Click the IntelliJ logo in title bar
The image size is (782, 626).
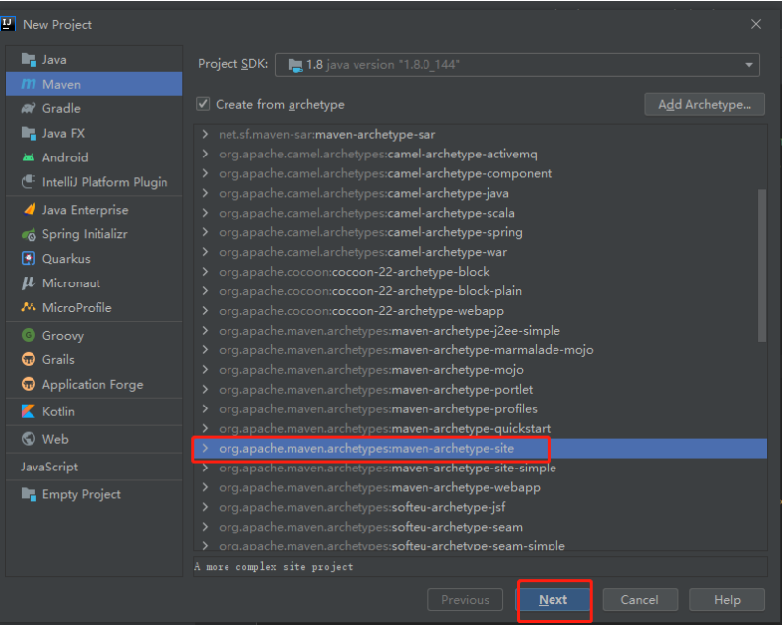point(8,24)
